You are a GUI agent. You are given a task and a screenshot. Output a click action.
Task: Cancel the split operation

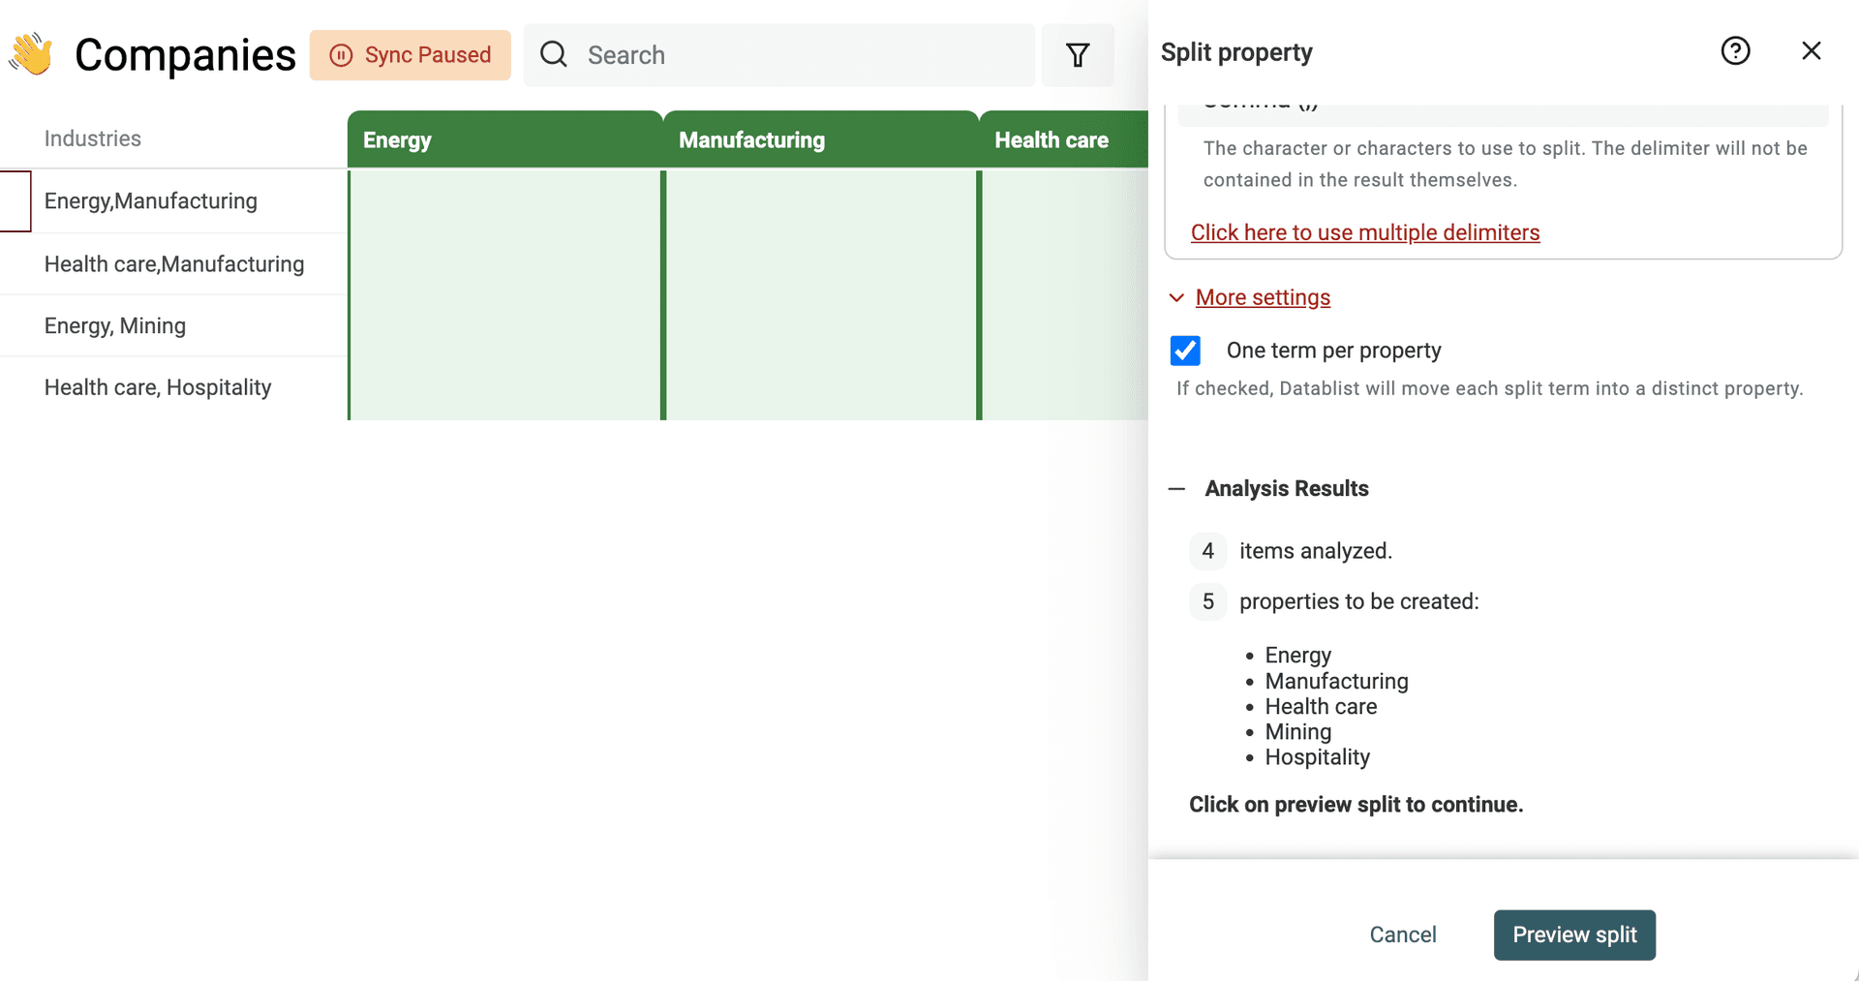(1402, 935)
